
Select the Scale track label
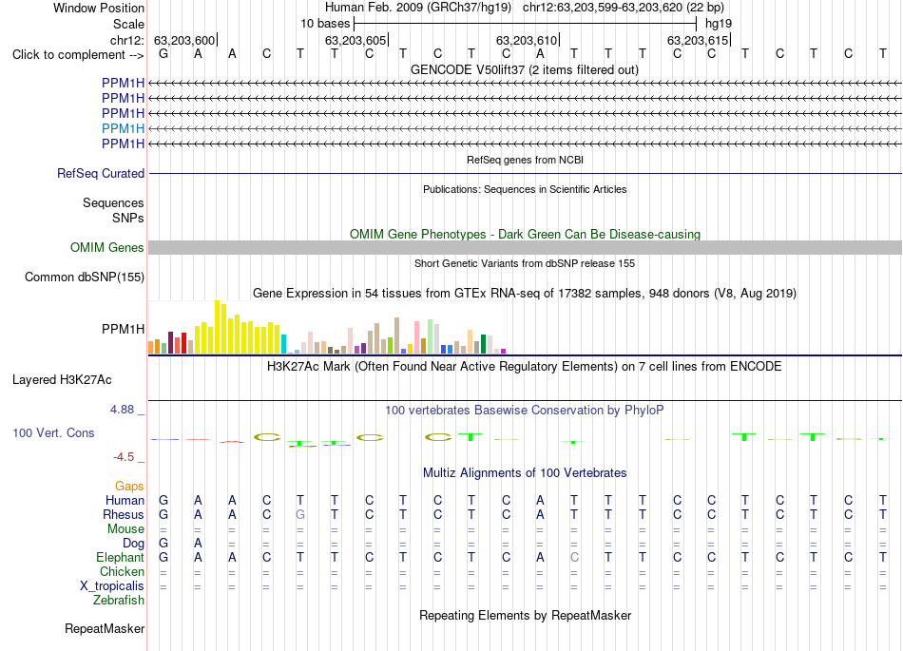128,24
